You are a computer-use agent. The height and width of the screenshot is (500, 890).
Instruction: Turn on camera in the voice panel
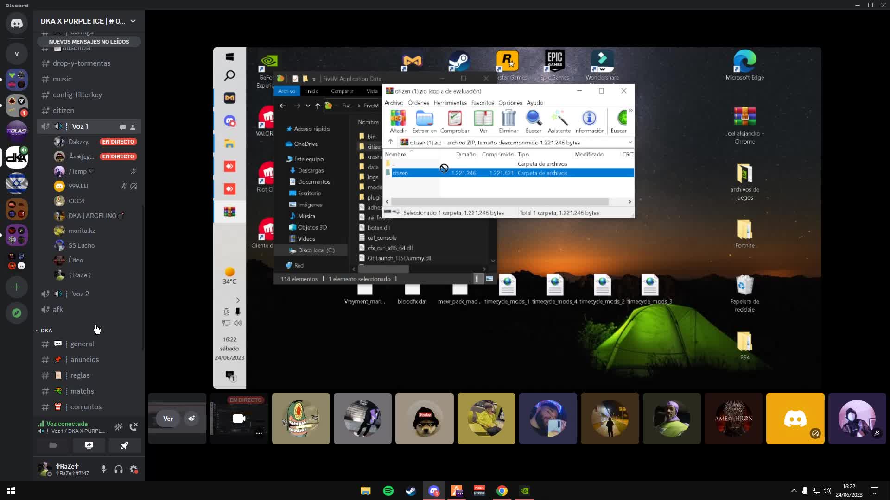pos(53,445)
